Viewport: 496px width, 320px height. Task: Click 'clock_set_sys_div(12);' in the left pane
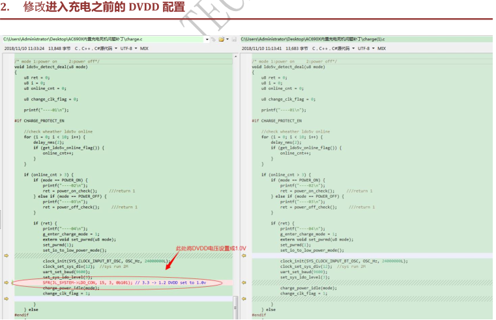pos(68,267)
